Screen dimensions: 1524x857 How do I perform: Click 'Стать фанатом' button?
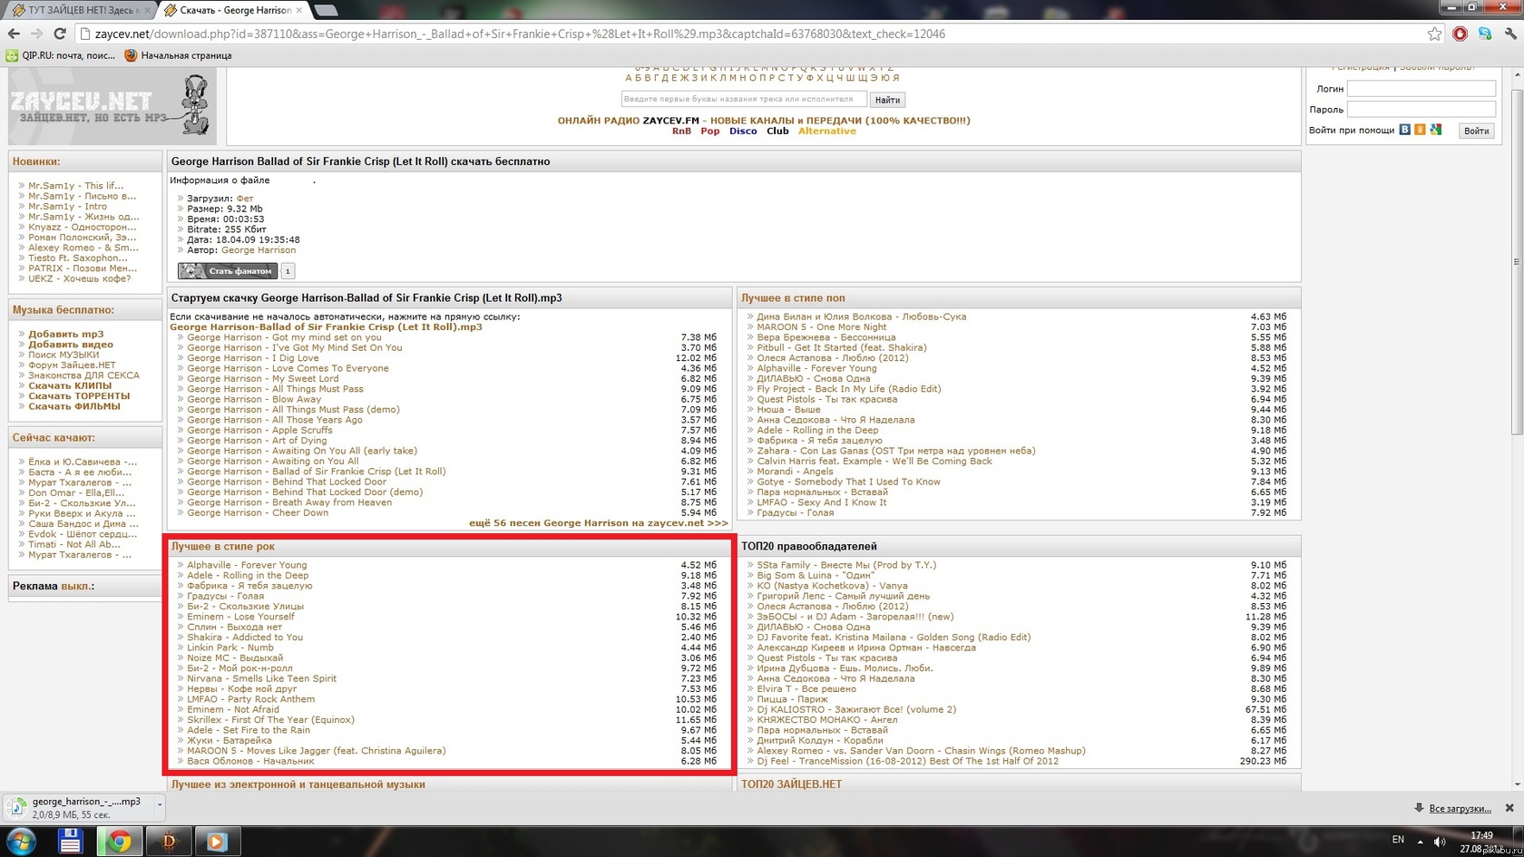click(228, 270)
